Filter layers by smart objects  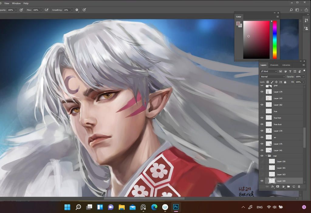click(x=299, y=71)
